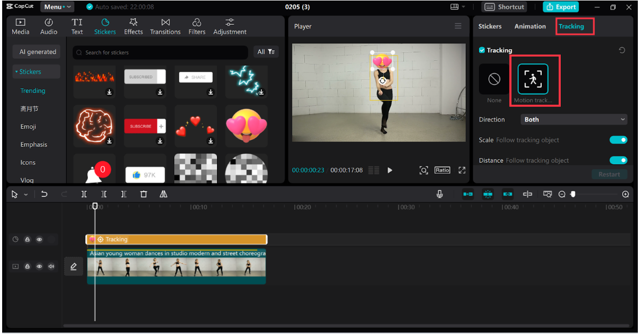Delete the selected clip with trash icon
Viewport: 640px width, 335px height.
pyautogui.click(x=144, y=194)
